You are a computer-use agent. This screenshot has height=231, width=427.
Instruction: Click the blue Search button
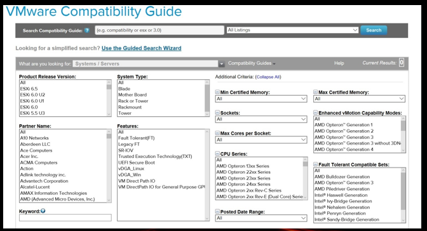click(x=374, y=30)
